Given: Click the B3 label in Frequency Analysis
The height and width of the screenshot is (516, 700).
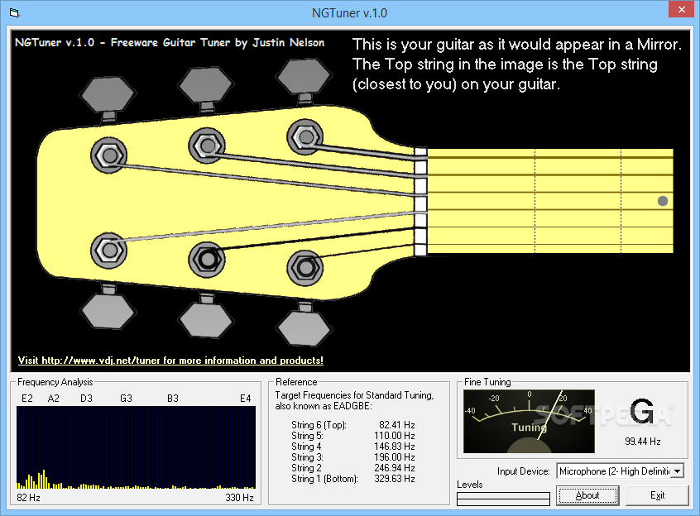Looking at the screenshot, I should 173,399.
